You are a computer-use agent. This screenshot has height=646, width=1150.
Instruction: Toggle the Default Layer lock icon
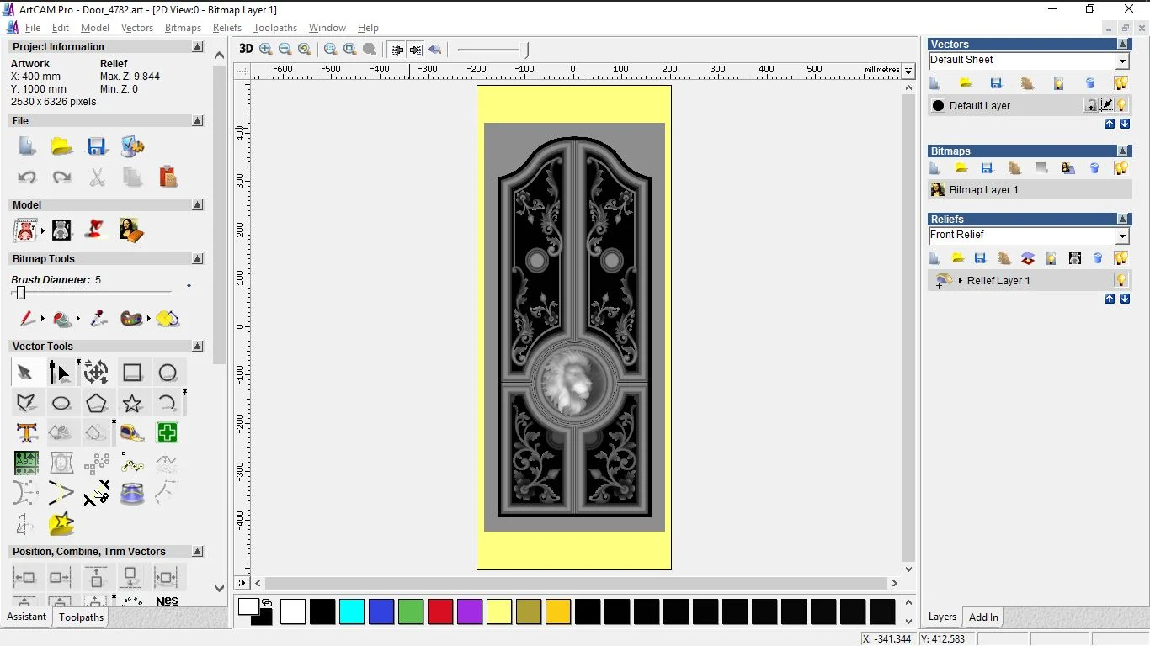[1091, 105]
